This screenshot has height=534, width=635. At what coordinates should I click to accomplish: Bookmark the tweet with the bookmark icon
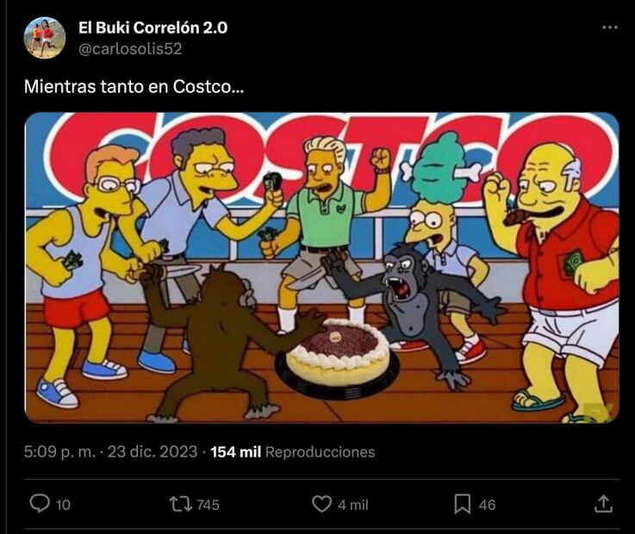[462, 505]
